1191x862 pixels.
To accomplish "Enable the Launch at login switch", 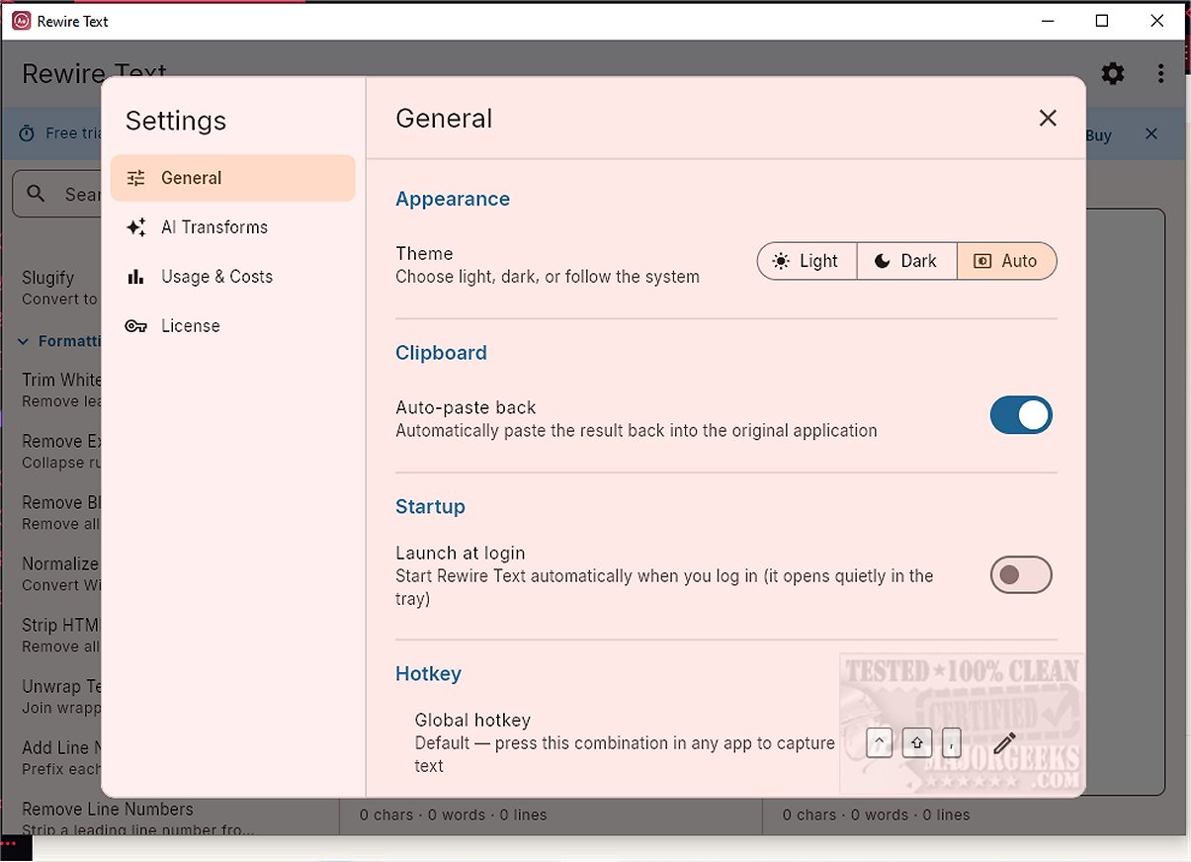I will click(1021, 574).
